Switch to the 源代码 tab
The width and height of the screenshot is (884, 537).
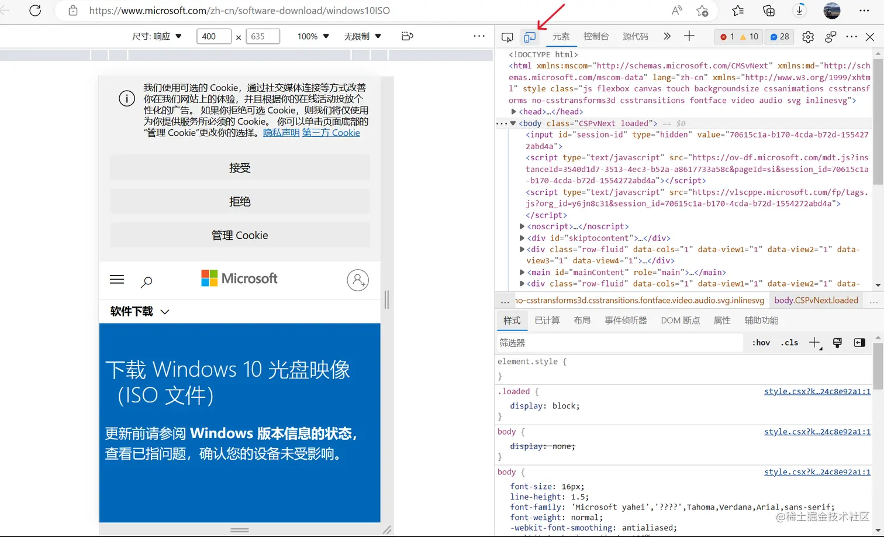click(636, 36)
